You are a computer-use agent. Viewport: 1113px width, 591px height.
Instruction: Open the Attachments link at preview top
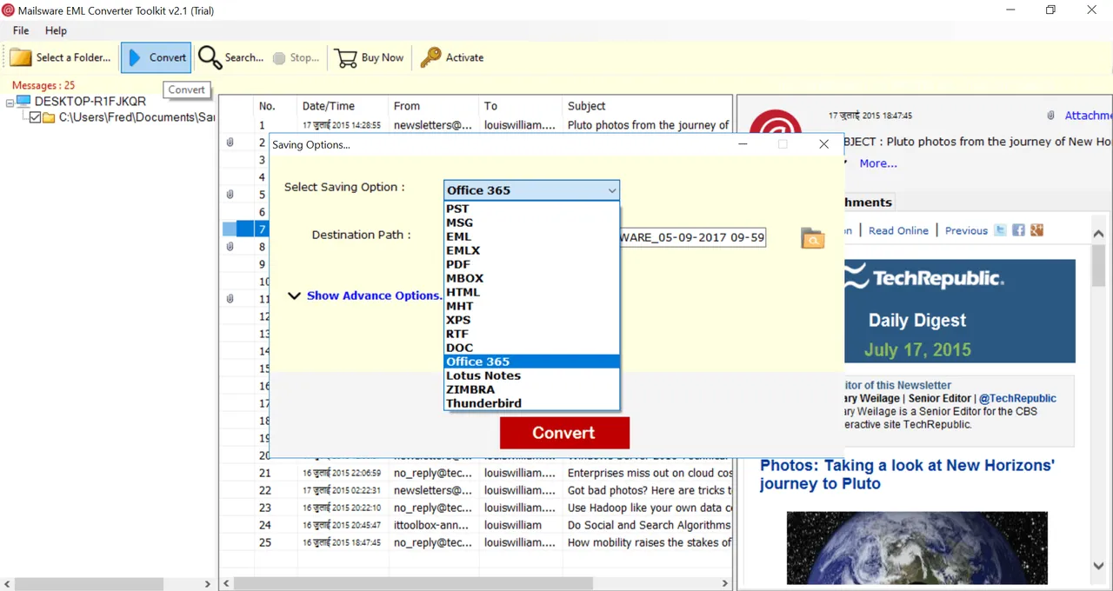(x=1089, y=116)
